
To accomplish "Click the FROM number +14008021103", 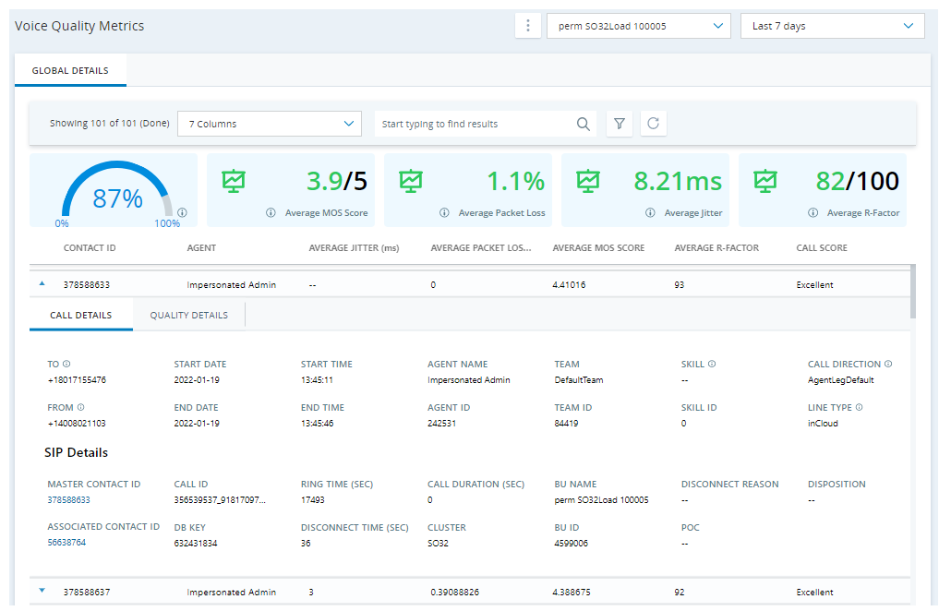I will (x=77, y=423).
